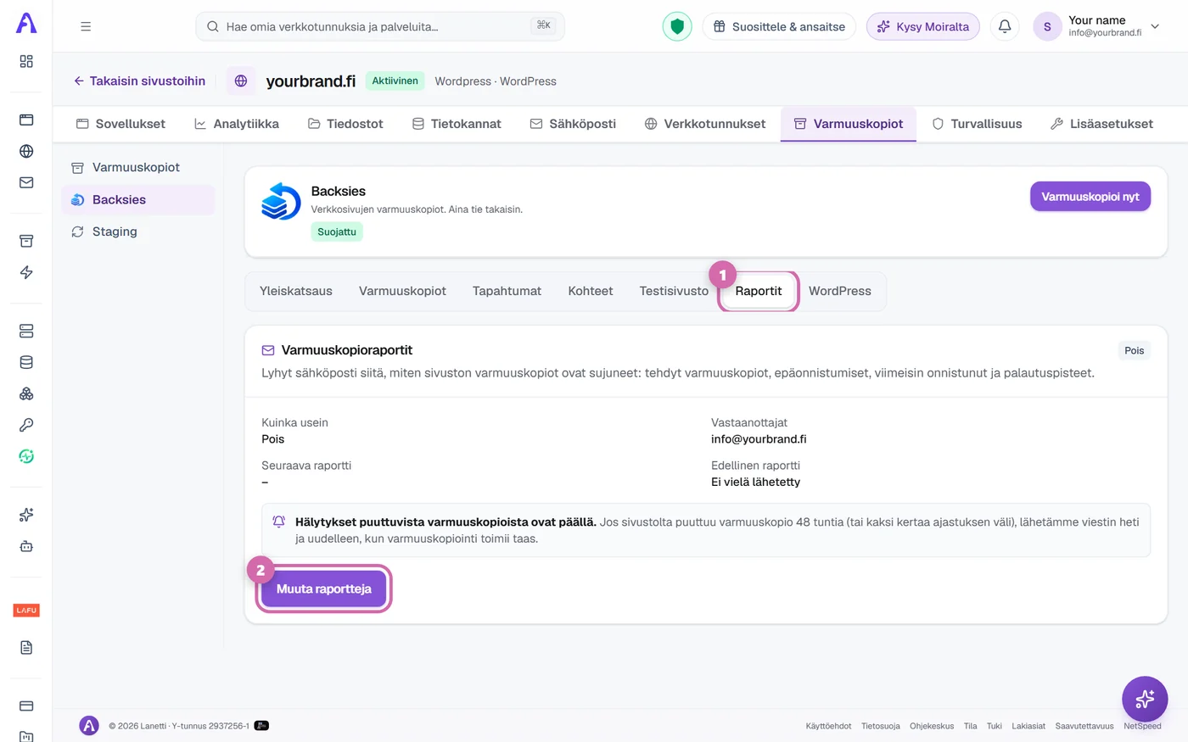Open the Sähköposti tab
This screenshot has width=1188, height=742.
[x=573, y=124]
